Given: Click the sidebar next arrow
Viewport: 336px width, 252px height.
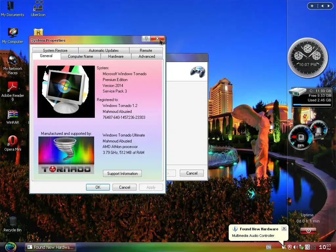Looking at the screenshot, I should [328, 6].
